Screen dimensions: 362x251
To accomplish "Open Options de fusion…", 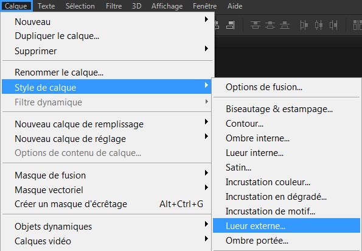I will [287, 87].
